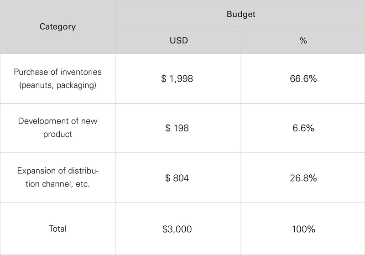Select the % column header

point(303,41)
